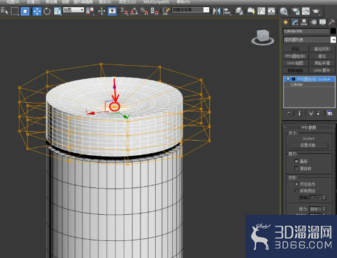Viewport: 337px width, 258px height.
Task: Click the UVW 贴图 modifier button
Action: [x=295, y=63]
